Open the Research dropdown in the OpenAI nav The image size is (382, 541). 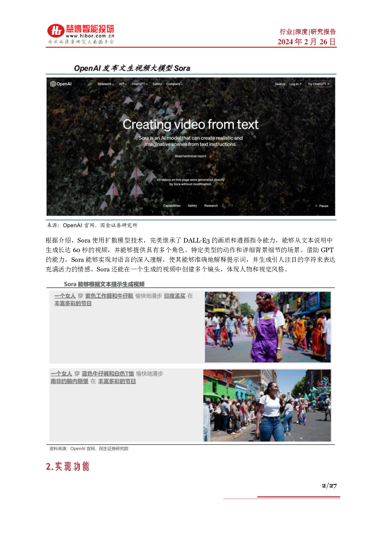[x=106, y=84]
